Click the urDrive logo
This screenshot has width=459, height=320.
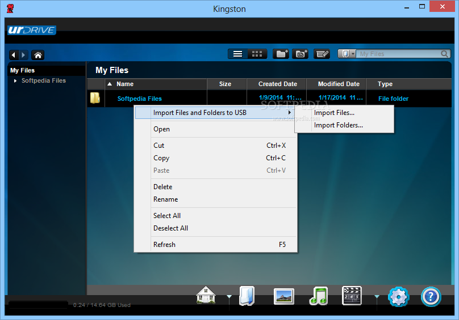point(32,30)
